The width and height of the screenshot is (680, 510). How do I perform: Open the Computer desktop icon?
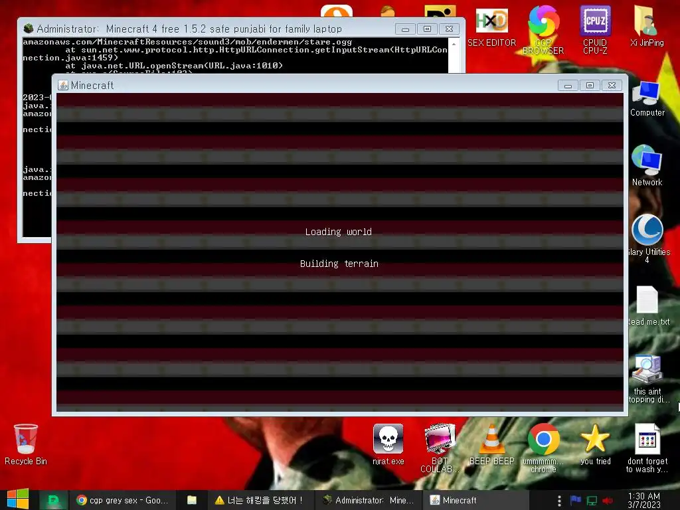click(647, 99)
